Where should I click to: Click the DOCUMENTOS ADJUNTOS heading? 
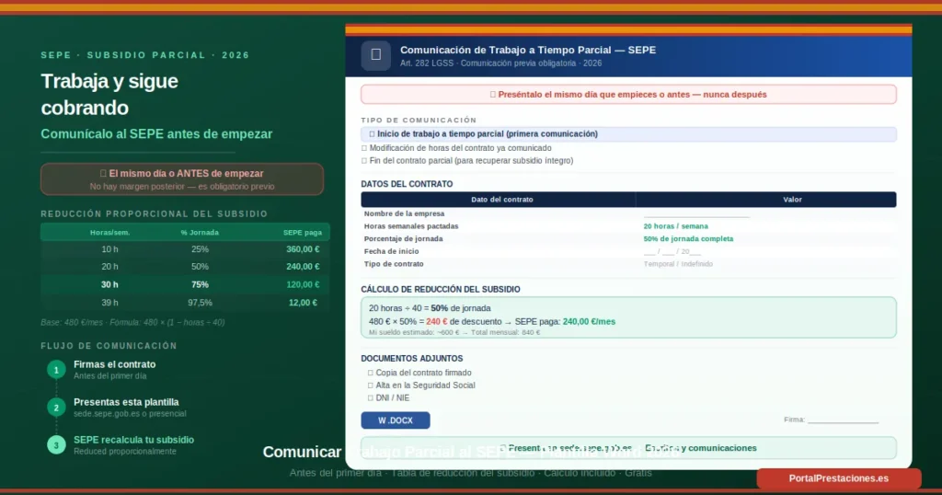[411, 359]
